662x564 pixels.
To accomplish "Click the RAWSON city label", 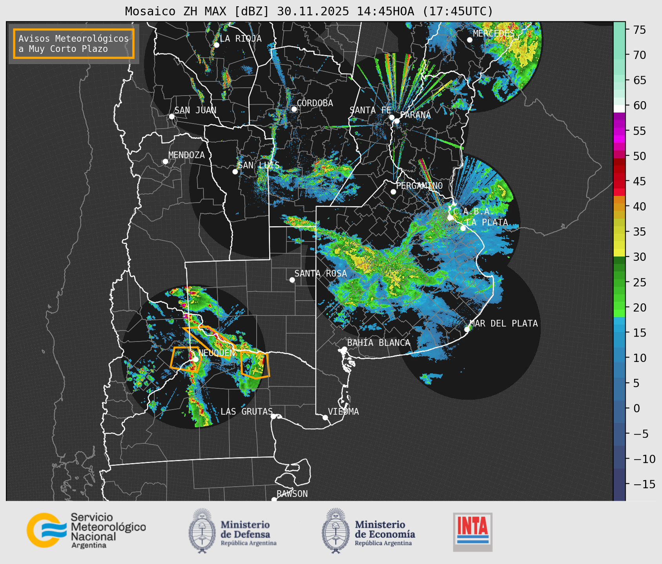I will (x=292, y=494).
